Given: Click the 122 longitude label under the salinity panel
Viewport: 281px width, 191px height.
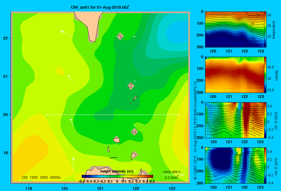Looking at the screenshot, I should click(245, 97).
